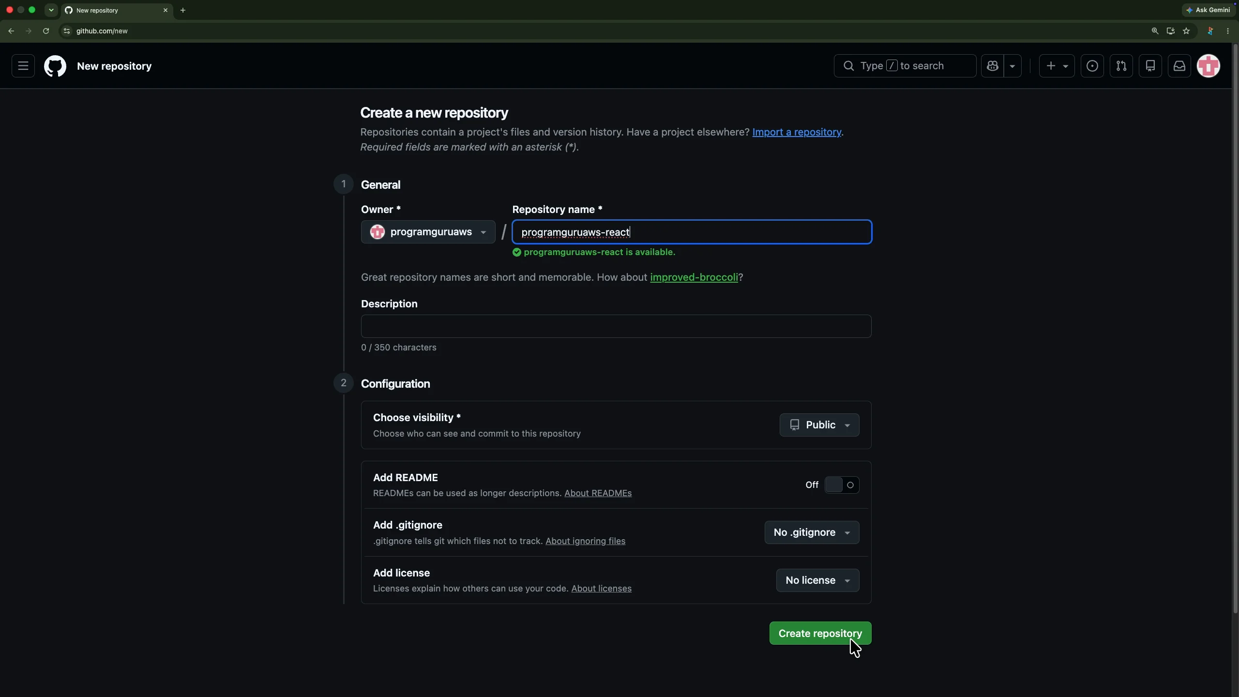Reload the current page
This screenshot has width=1239, height=697.
46,31
